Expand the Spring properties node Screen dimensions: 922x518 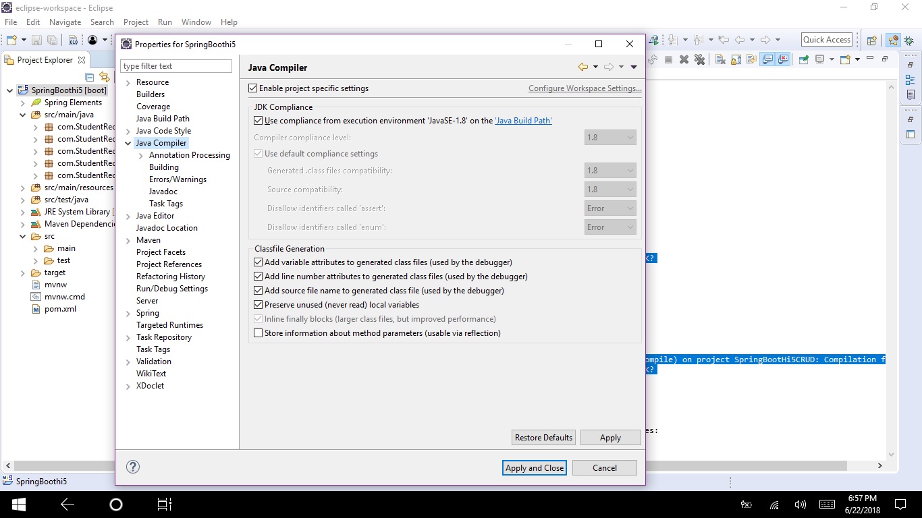coord(128,313)
